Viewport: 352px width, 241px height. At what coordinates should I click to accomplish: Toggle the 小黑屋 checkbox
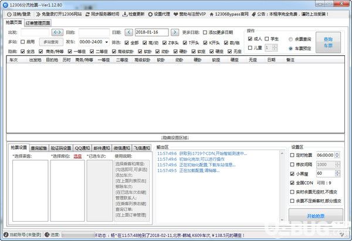pyautogui.click(x=292, y=174)
